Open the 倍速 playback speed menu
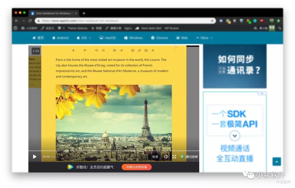This screenshot has height=188, width=295. point(155,157)
